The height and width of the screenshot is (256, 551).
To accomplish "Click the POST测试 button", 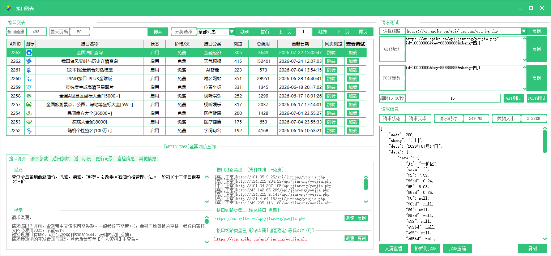I will pos(537,98).
